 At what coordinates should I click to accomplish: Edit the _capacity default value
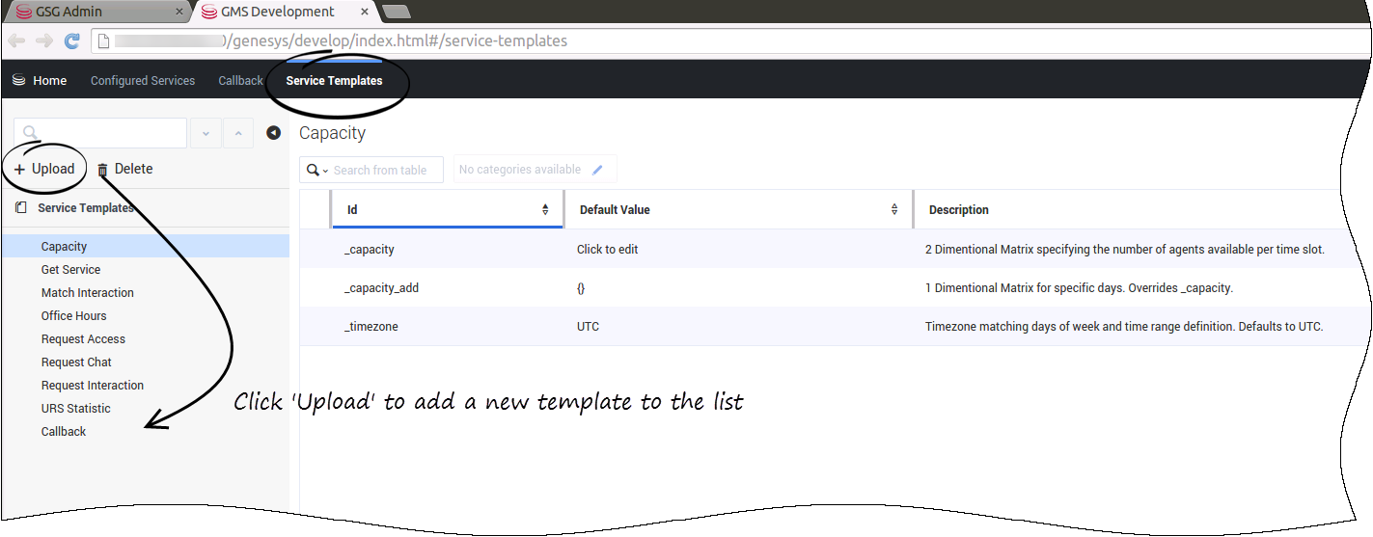click(x=608, y=250)
